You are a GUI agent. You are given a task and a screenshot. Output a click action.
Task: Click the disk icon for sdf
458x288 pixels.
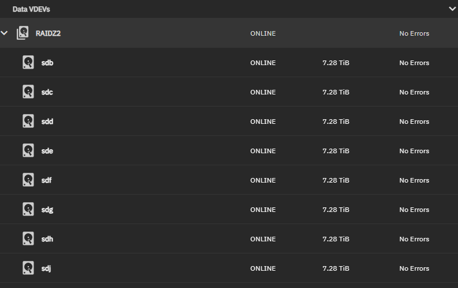coord(28,180)
